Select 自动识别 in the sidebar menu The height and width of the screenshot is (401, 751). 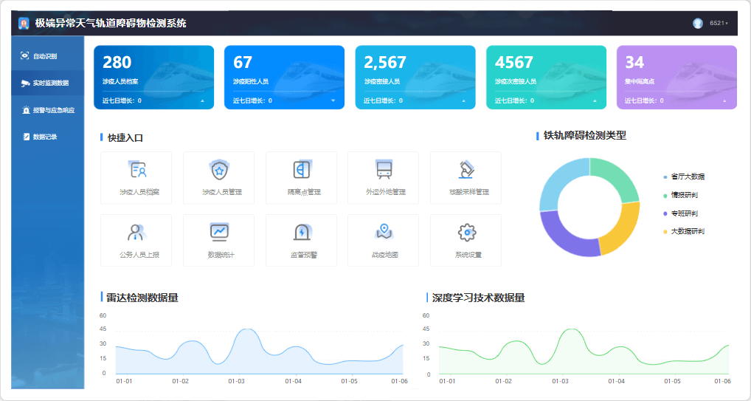click(44, 56)
